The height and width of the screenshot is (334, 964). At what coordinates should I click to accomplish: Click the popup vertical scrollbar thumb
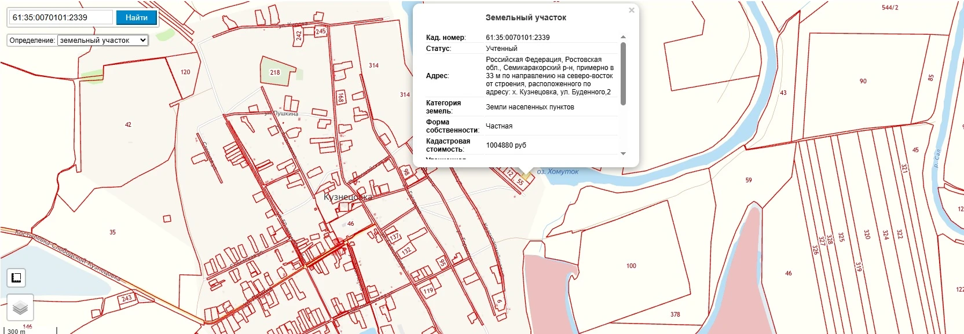pyautogui.click(x=623, y=74)
